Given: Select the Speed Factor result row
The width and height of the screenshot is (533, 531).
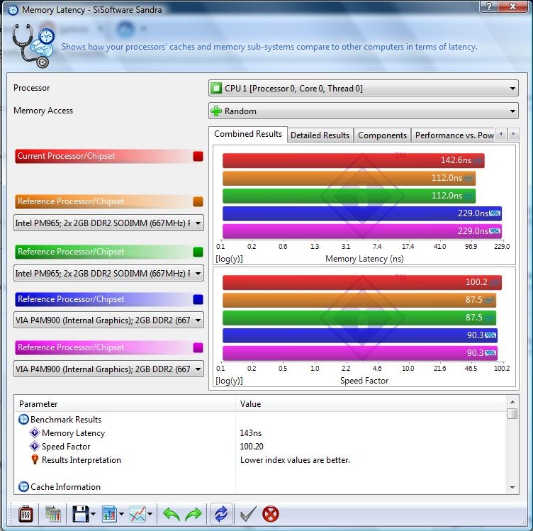Looking at the screenshot, I should pyautogui.click(x=260, y=446).
